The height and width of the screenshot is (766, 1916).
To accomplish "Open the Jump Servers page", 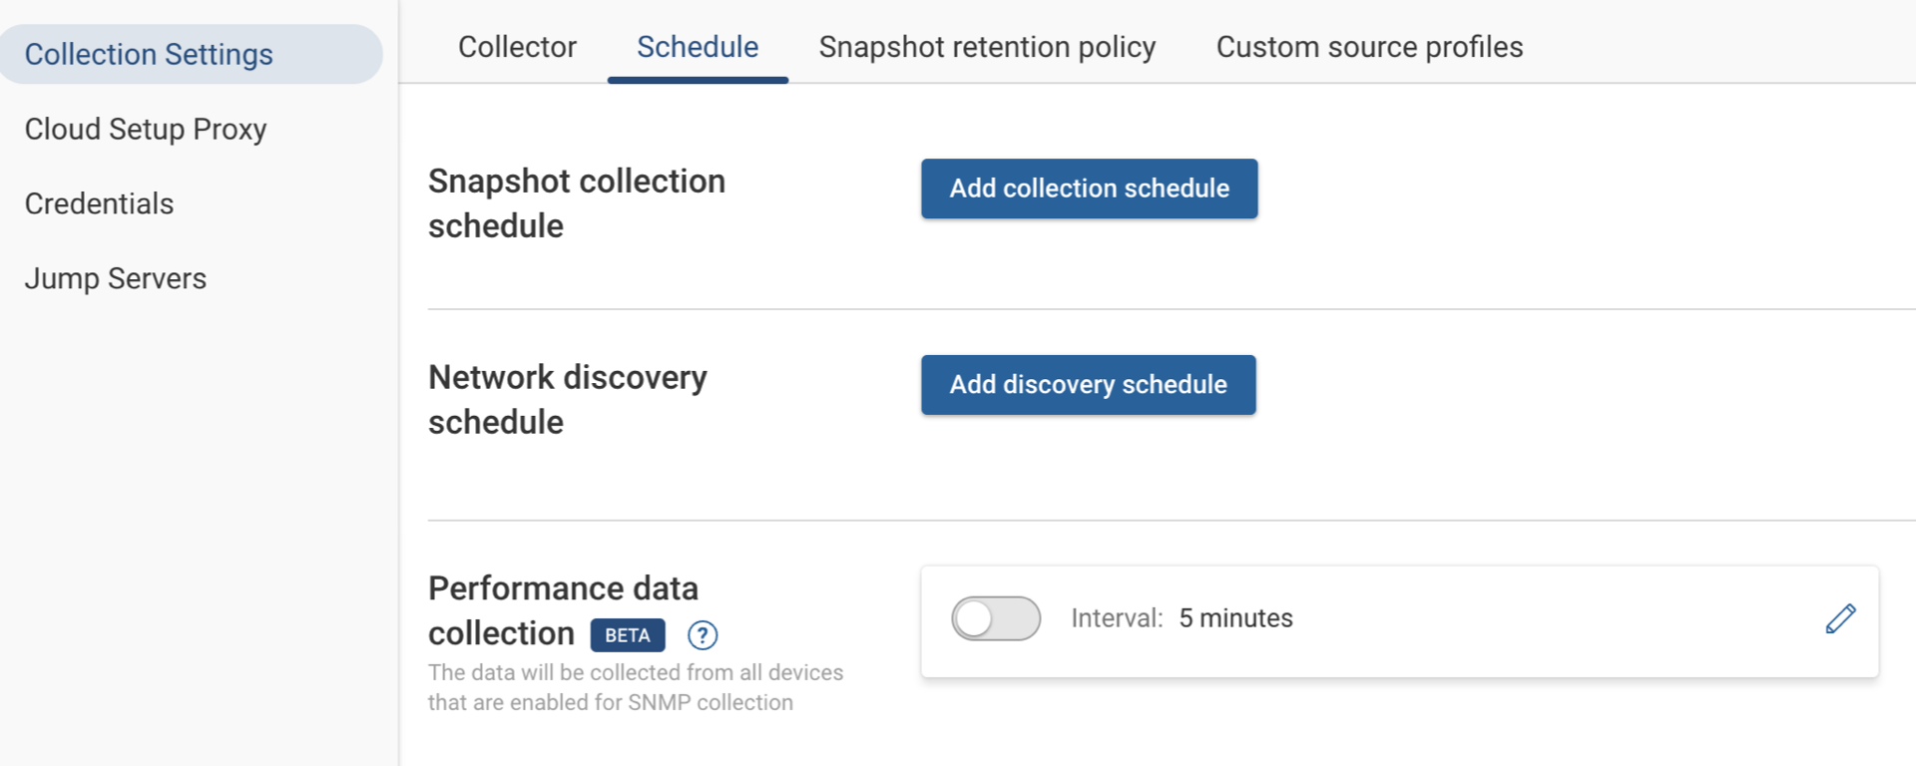I will point(115,278).
